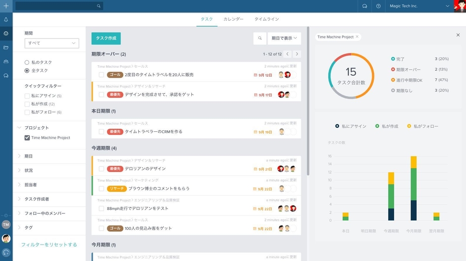This screenshot has width=466, height=261.
Task: Switch to the タイムライン tab
Action: coord(267,19)
